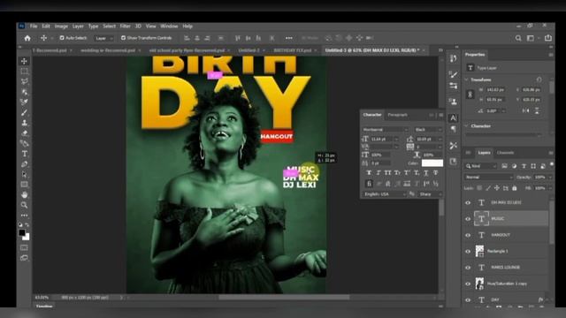The width and height of the screenshot is (566, 318).
Task: Open the Filter menu
Action: click(x=126, y=26)
